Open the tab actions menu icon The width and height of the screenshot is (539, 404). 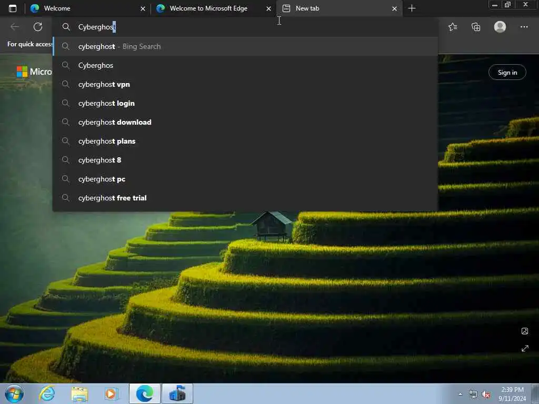pos(13,8)
